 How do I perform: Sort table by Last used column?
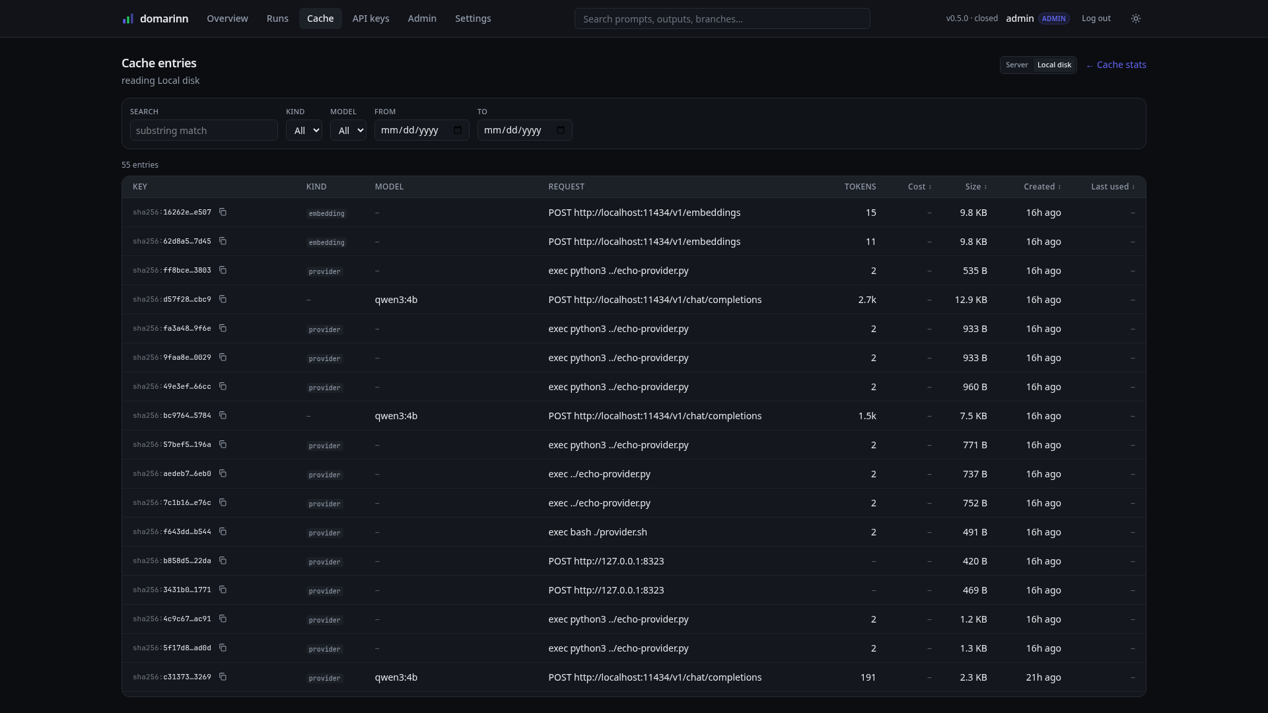click(x=1113, y=187)
